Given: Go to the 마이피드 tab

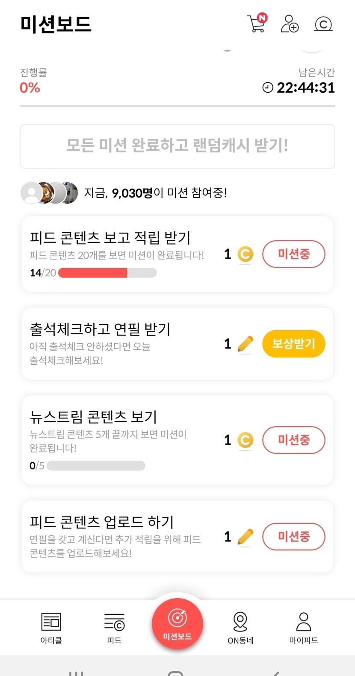Looking at the screenshot, I should [304, 627].
